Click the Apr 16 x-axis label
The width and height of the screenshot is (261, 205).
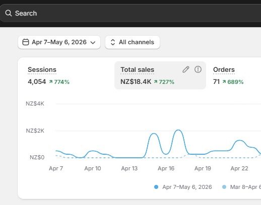pos(166,168)
